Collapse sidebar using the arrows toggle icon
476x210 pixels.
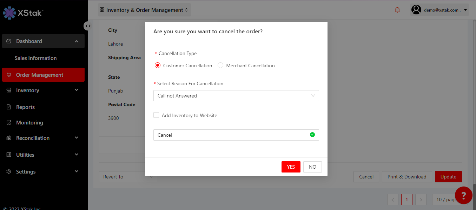tap(88, 26)
